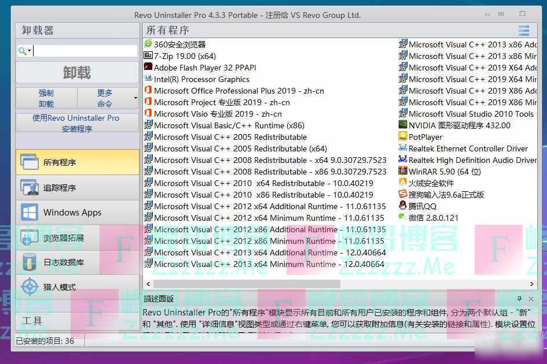Select the 腾讯QQ penguin icon

click(x=403, y=206)
